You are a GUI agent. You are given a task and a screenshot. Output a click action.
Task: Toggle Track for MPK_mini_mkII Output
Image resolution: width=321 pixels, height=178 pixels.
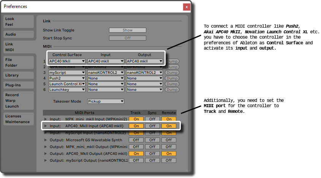[136, 147]
